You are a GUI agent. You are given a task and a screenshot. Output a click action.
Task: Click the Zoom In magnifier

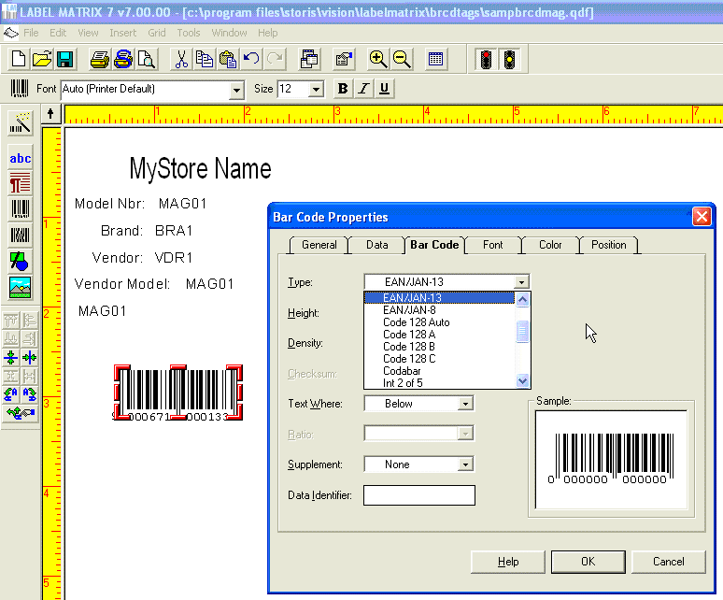pyautogui.click(x=378, y=60)
